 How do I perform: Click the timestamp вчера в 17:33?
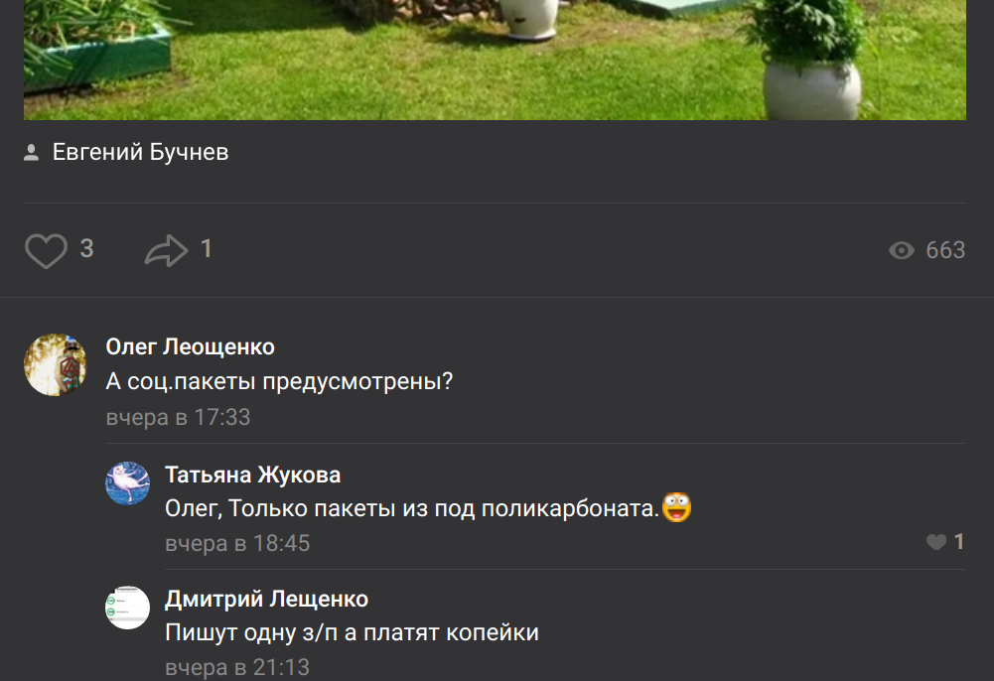click(178, 417)
